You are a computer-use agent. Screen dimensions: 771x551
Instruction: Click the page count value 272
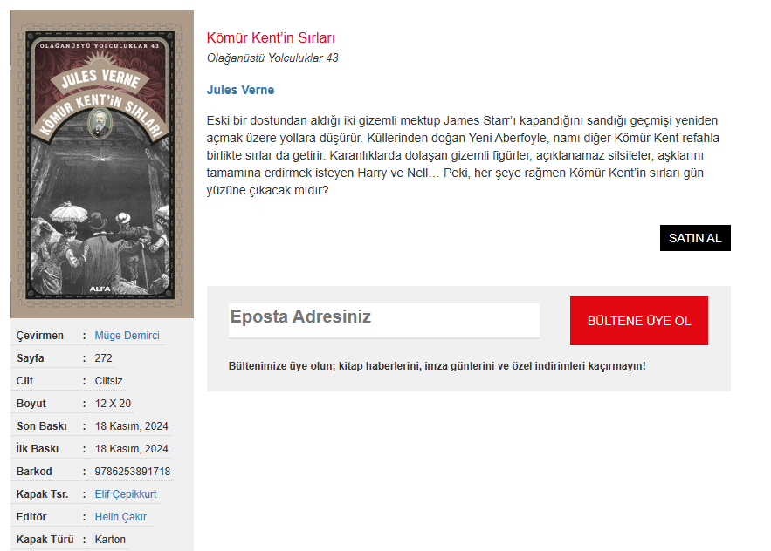(x=103, y=358)
